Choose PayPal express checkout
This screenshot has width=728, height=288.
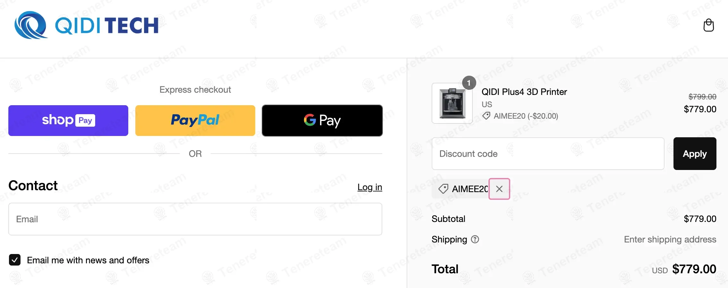coord(195,121)
